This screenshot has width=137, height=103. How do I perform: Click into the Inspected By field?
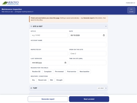point(49,54)
